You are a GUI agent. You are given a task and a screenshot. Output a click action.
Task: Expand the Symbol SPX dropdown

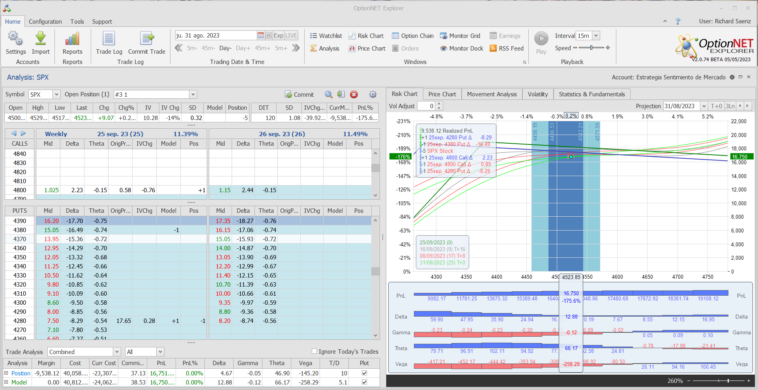click(x=56, y=94)
